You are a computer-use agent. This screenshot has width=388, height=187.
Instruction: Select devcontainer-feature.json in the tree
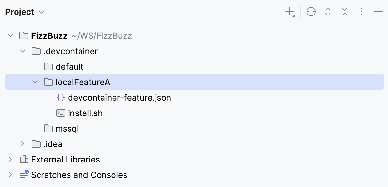[120, 97]
